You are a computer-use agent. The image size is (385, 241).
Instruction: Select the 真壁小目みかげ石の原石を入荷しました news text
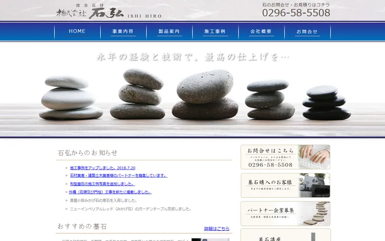tap(103, 200)
